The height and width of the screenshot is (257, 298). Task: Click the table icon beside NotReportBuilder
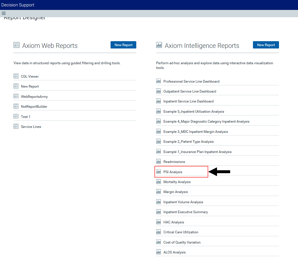click(16, 106)
